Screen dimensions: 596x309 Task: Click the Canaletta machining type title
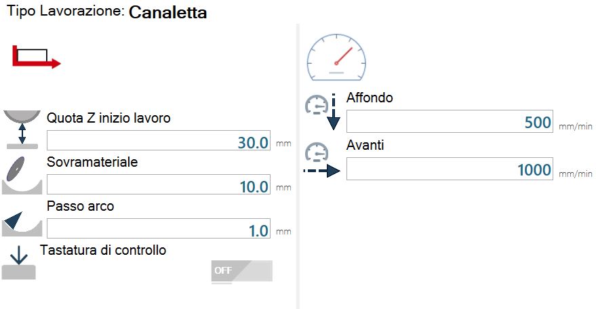(x=167, y=12)
